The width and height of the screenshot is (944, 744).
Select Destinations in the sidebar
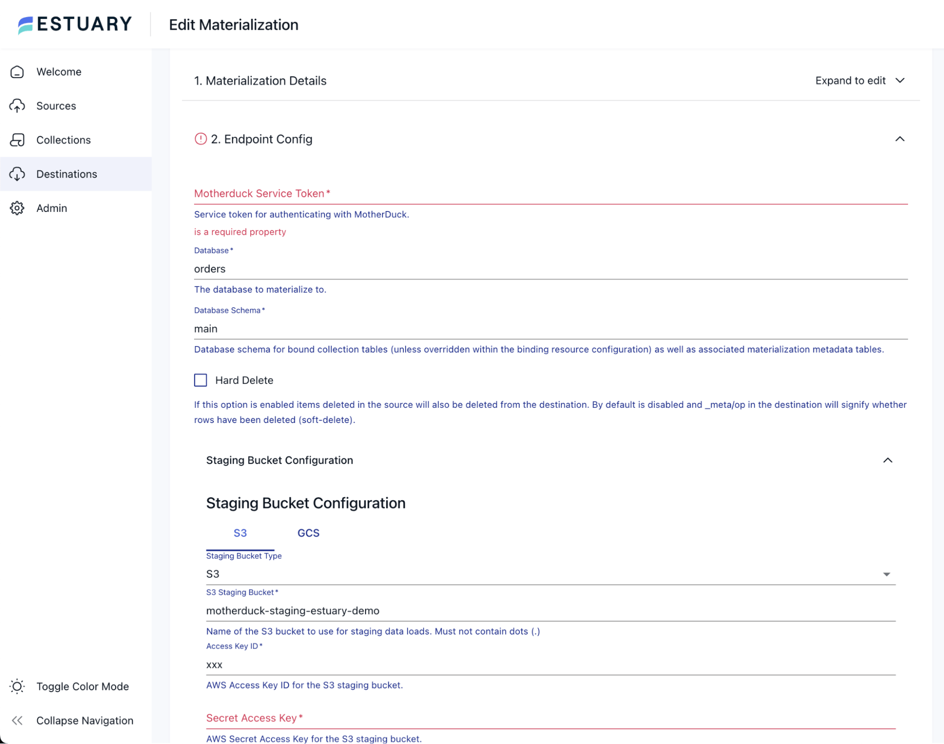76,174
